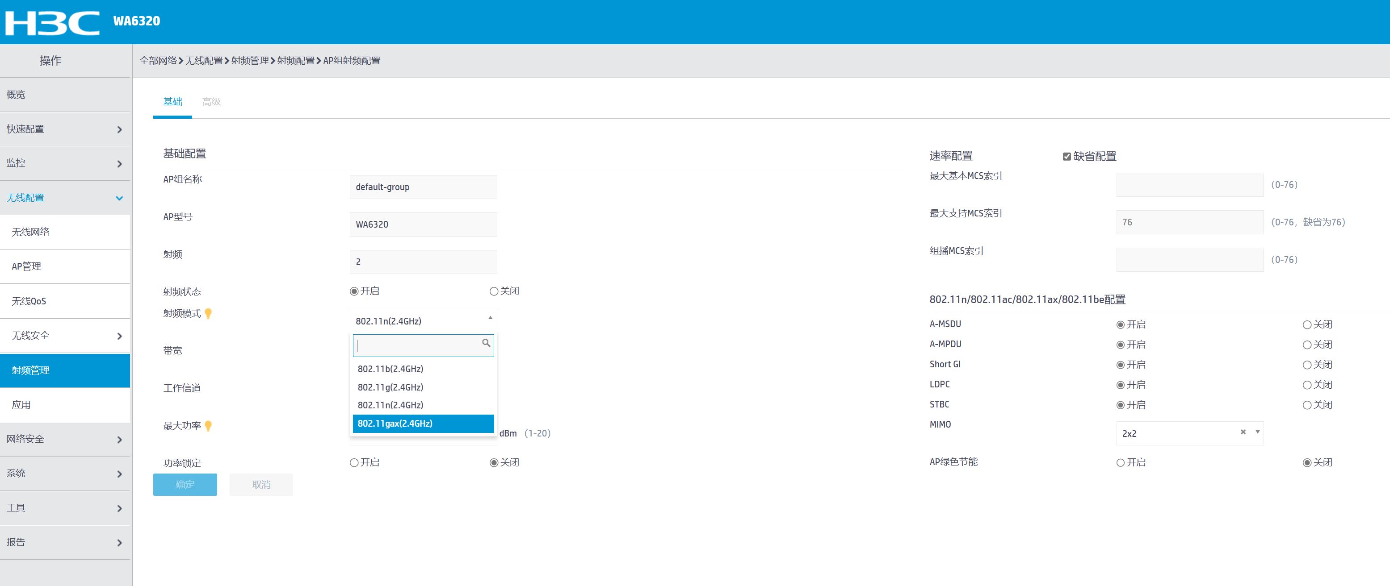The image size is (1390, 586).
Task: Click the search magnifier in dropdown filter
Action: point(486,343)
